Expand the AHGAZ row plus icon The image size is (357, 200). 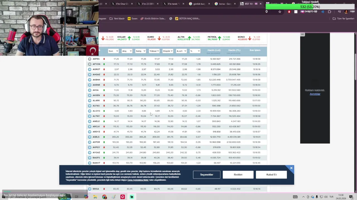tap(90, 74)
